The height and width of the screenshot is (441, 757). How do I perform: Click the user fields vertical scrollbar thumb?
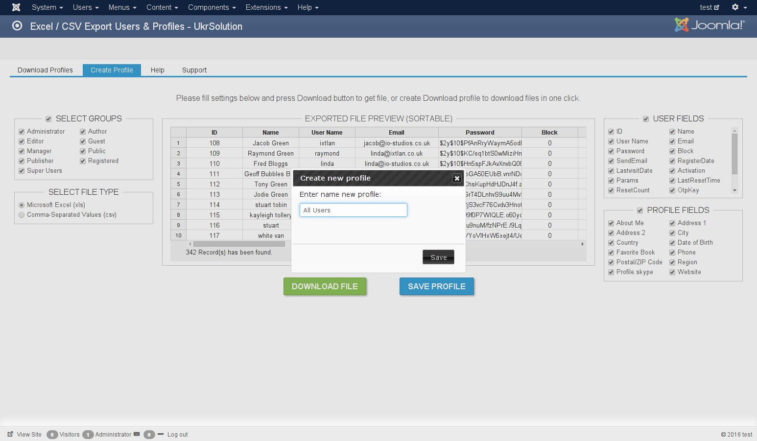734,153
